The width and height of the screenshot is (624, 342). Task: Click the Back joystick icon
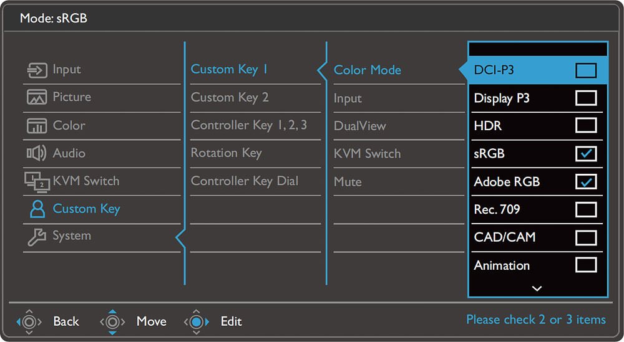pyautogui.click(x=29, y=321)
